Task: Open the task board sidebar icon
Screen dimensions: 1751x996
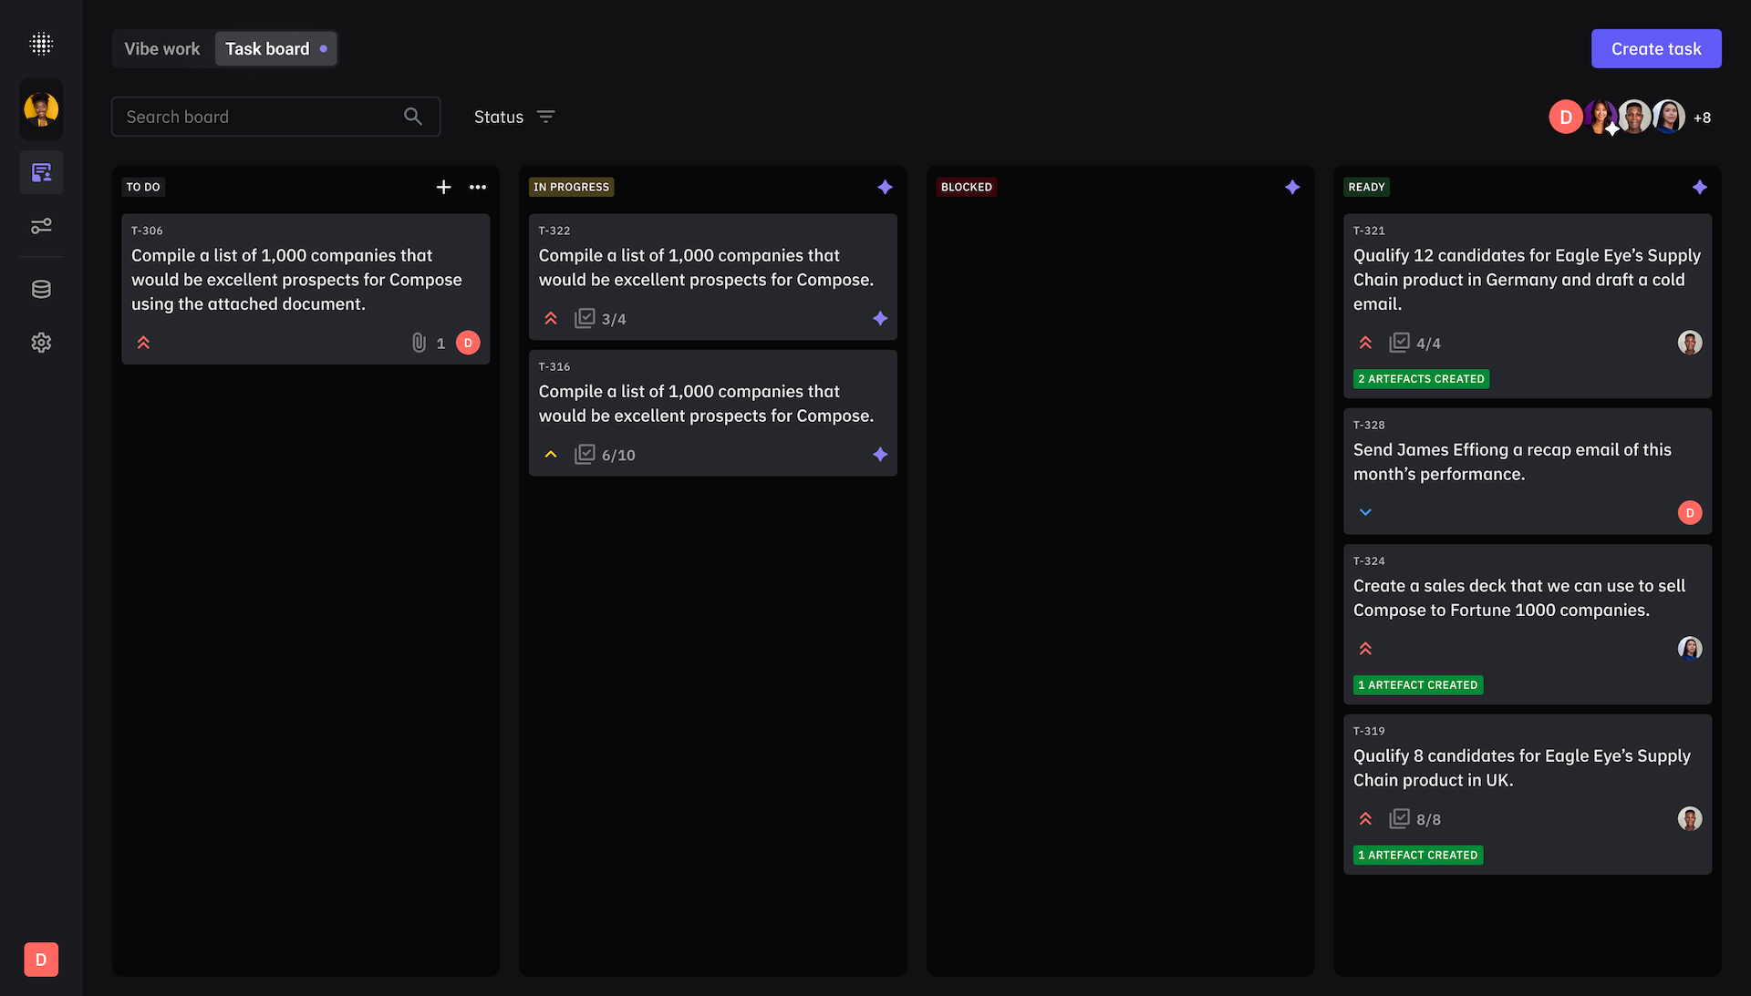Action: pyautogui.click(x=41, y=172)
